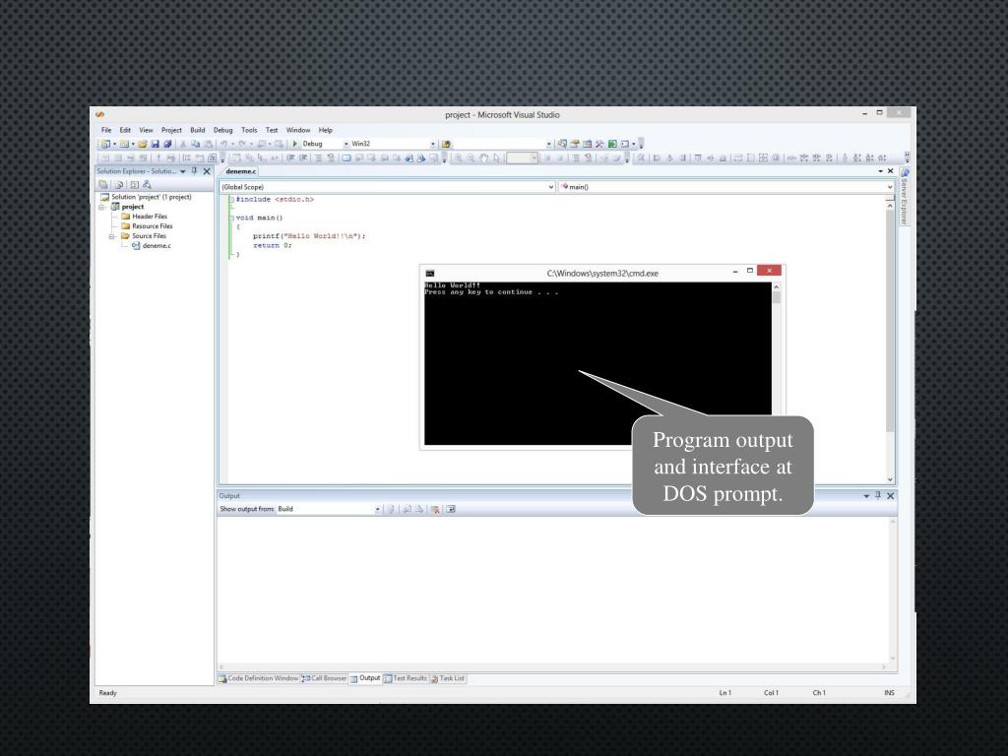Open the Window menu
The height and width of the screenshot is (756, 1008).
click(x=297, y=130)
